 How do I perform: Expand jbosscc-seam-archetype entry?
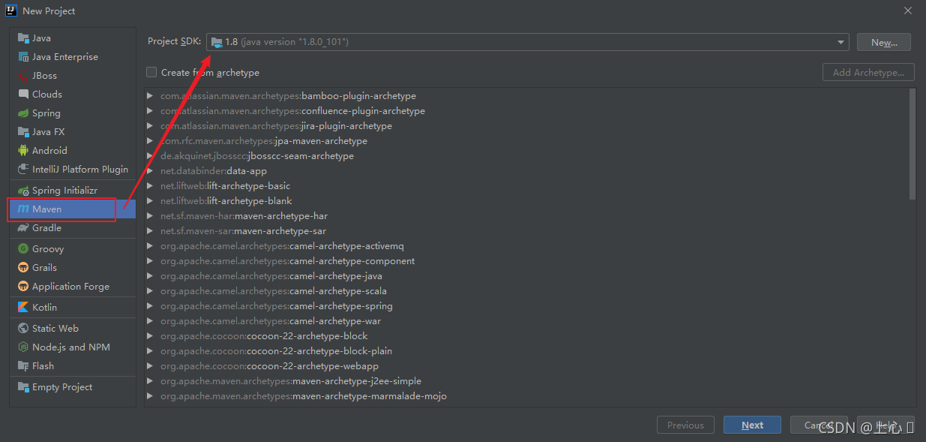[x=151, y=155]
